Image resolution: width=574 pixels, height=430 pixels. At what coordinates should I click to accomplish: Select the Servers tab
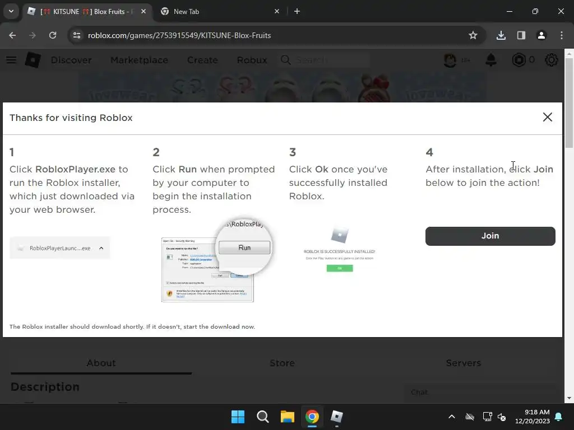(464, 363)
